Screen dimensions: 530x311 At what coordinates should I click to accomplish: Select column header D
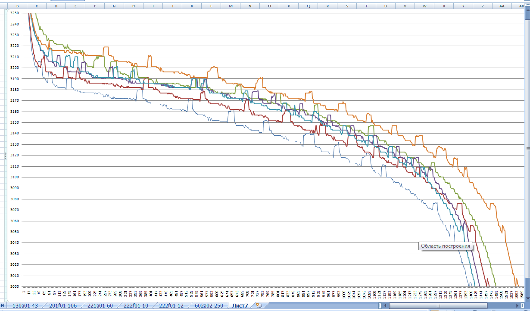click(56, 6)
